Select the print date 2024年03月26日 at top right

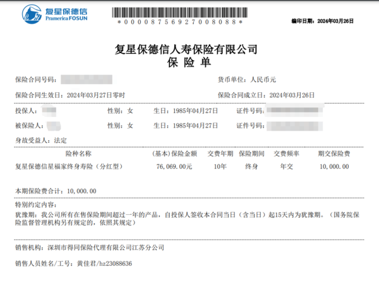tap(335, 21)
